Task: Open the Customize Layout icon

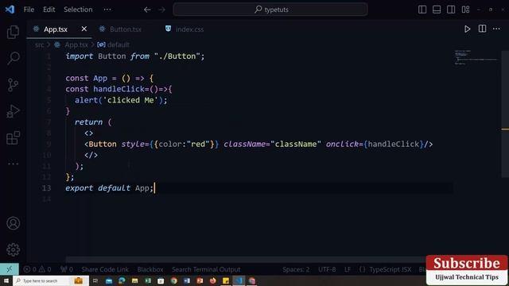Action: click(465, 10)
